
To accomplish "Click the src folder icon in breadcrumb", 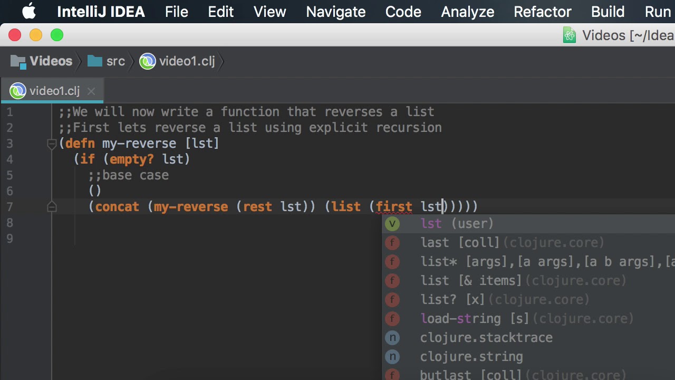I will coord(95,61).
